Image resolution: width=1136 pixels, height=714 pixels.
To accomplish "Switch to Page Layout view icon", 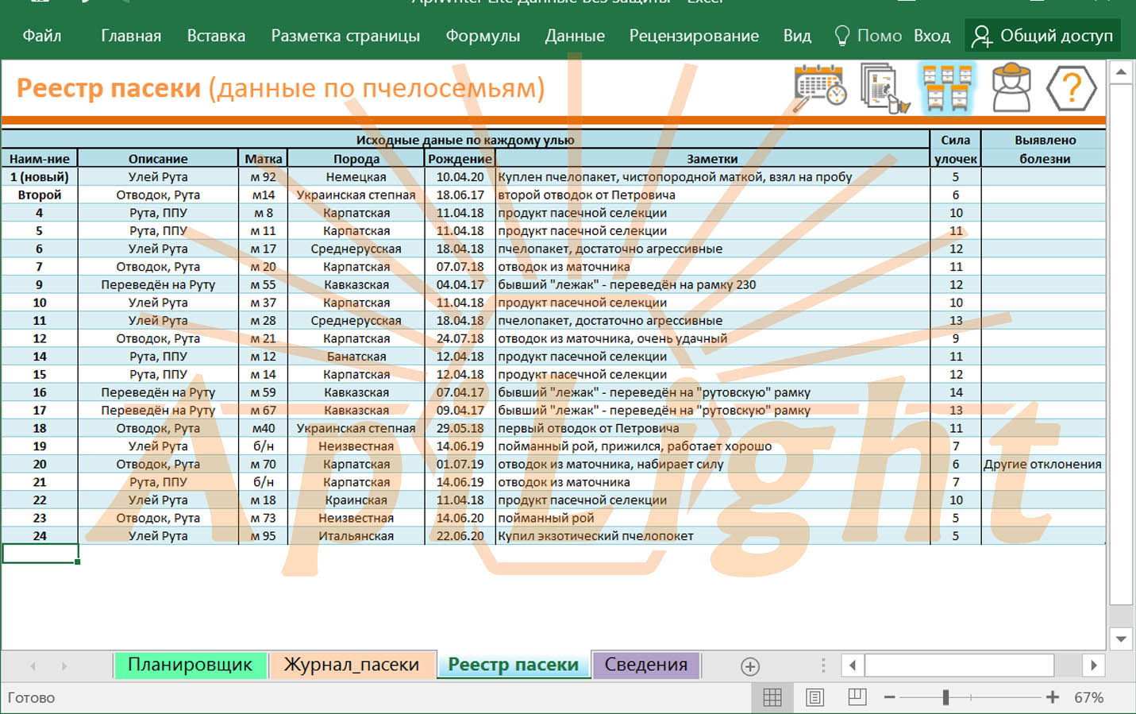I will click(814, 697).
